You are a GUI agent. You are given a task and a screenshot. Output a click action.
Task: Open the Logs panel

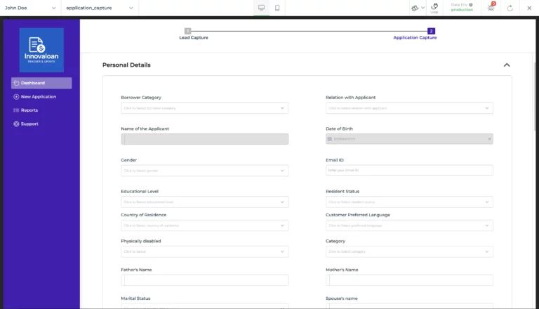point(434,8)
